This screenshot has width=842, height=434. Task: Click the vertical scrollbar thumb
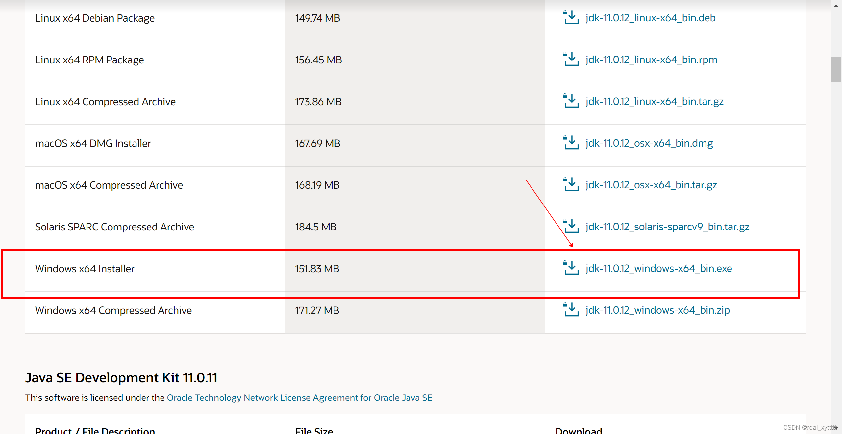tap(836, 69)
